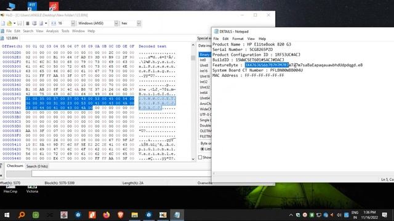Open the RAM editor icon in HxD

pyautogui.click(x=28, y=23)
